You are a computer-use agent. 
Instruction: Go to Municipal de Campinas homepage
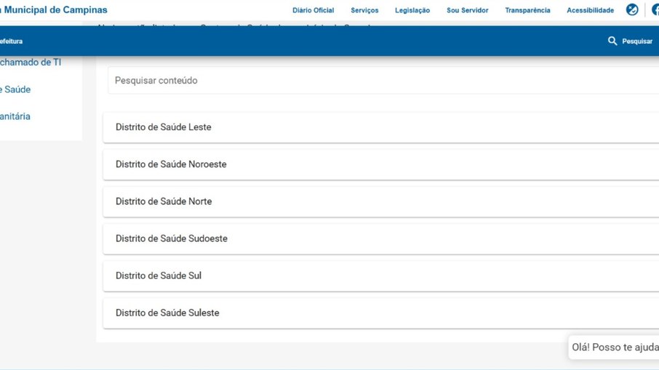coord(53,9)
